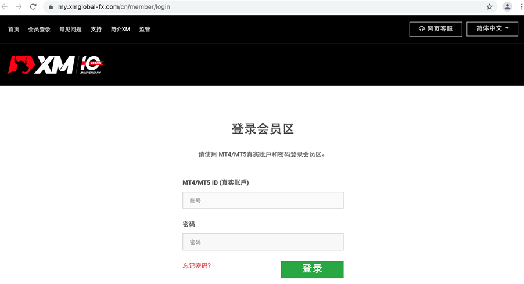Click the browser back arrow
Image resolution: width=524 pixels, height=284 pixels.
point(6,7)
